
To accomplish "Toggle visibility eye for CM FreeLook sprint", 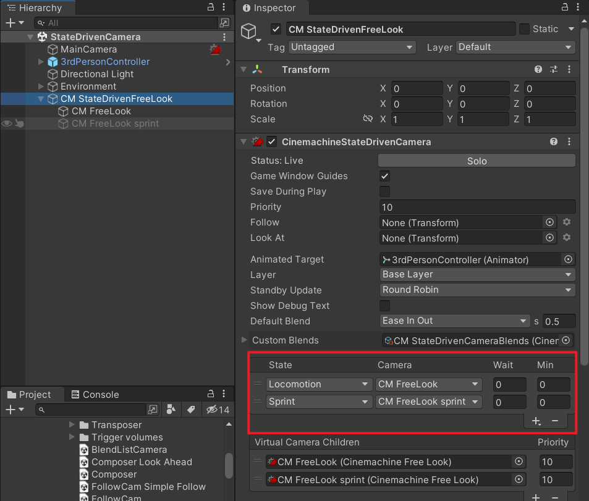I will click(7, 124).
